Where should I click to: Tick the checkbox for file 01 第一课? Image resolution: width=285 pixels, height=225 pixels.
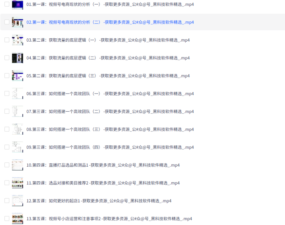(x=7, y=4)
